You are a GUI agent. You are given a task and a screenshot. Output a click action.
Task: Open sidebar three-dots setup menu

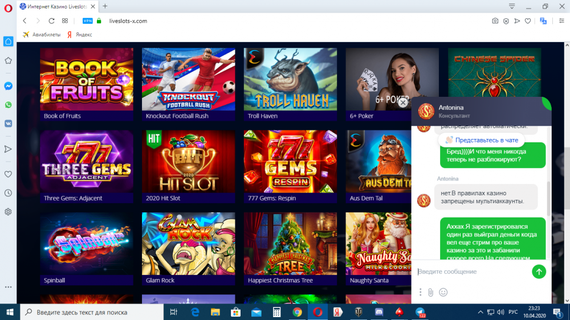click(x=8, y=287)
